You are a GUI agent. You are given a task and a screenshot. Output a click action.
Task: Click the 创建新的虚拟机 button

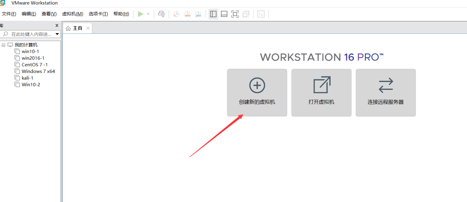click(257, 93)
